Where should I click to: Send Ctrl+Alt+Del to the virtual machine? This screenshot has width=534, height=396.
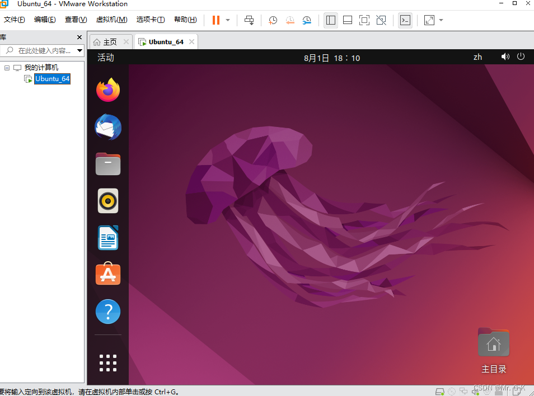coord(249,20)
